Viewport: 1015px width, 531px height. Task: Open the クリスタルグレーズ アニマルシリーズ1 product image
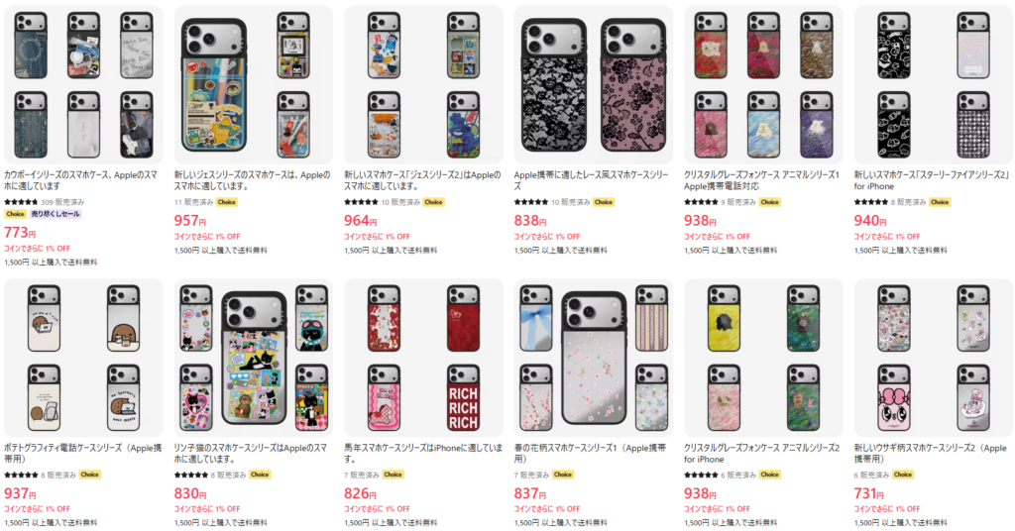(x=763, y=85)
